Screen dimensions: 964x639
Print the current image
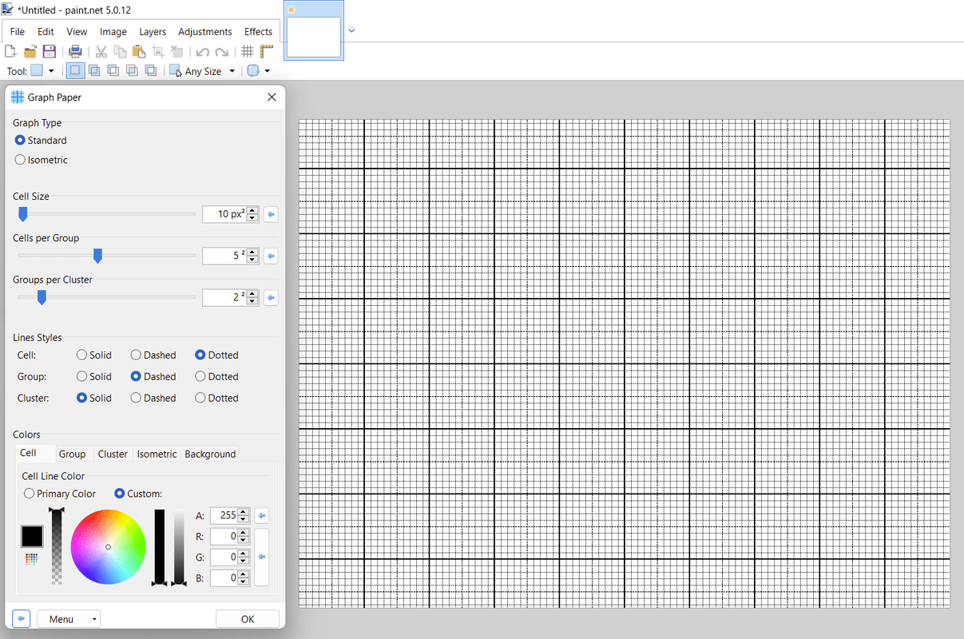(75, 50)
